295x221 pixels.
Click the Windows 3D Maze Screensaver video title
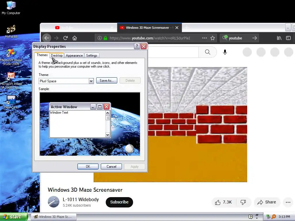pyautogui.click(x=85, y=190)
